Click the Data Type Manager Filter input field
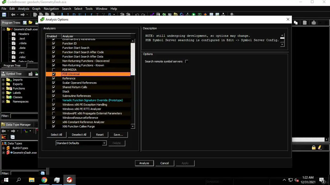330x185 pixels. 25,173
